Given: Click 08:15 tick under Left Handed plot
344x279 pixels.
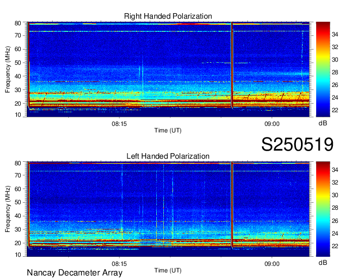Looking at the screenshot, I should [x=119, y=264].
